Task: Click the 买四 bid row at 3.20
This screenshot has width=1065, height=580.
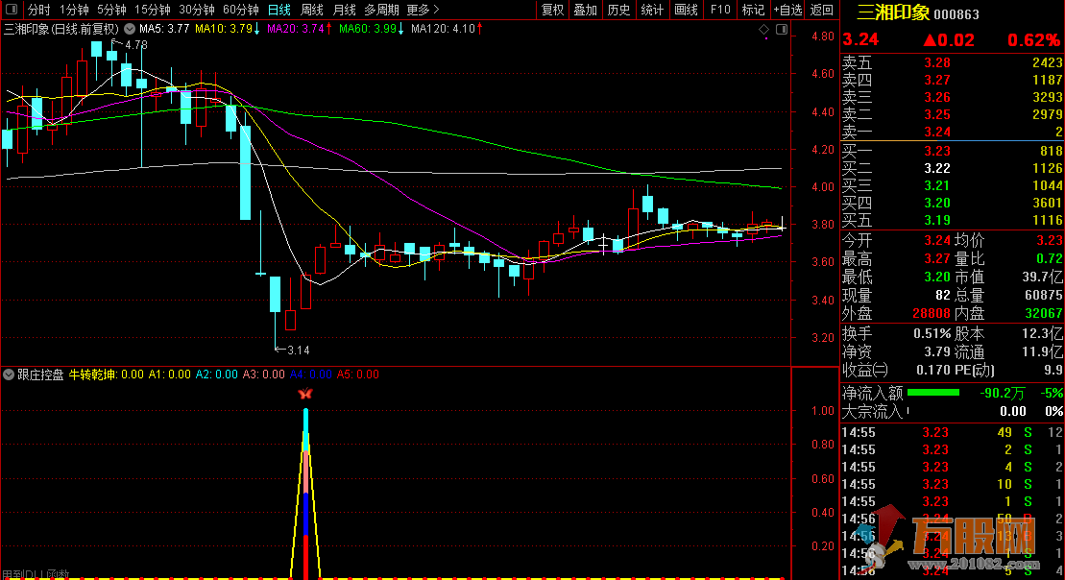Action: point(953,203)
